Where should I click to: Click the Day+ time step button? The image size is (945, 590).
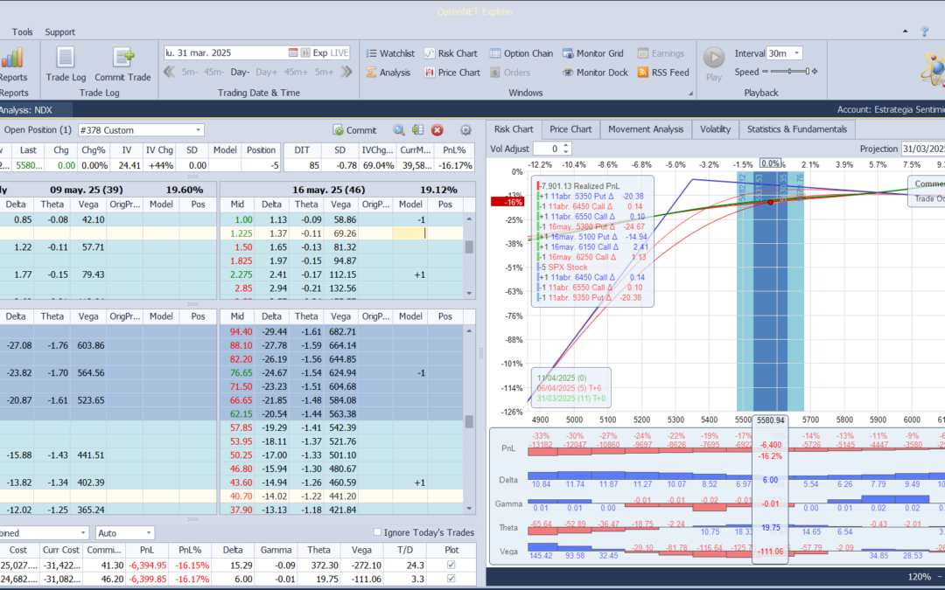266,72
